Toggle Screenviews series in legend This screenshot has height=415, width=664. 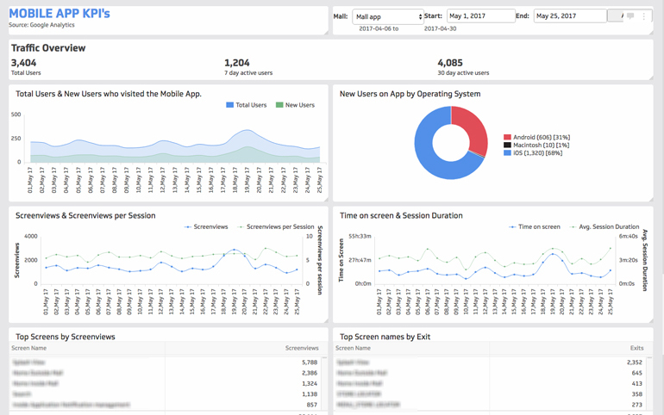(x=206, y=227)
